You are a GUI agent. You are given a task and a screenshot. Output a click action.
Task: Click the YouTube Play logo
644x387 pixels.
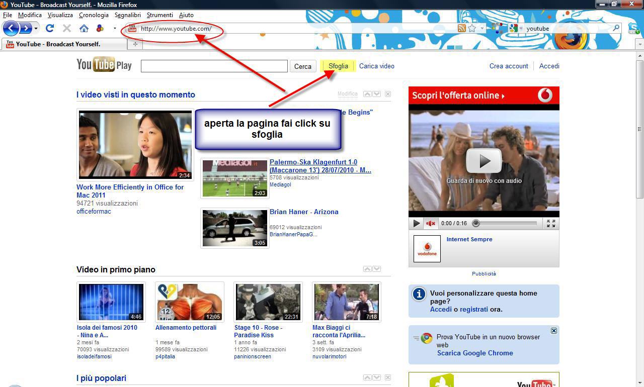click(104, 65)
